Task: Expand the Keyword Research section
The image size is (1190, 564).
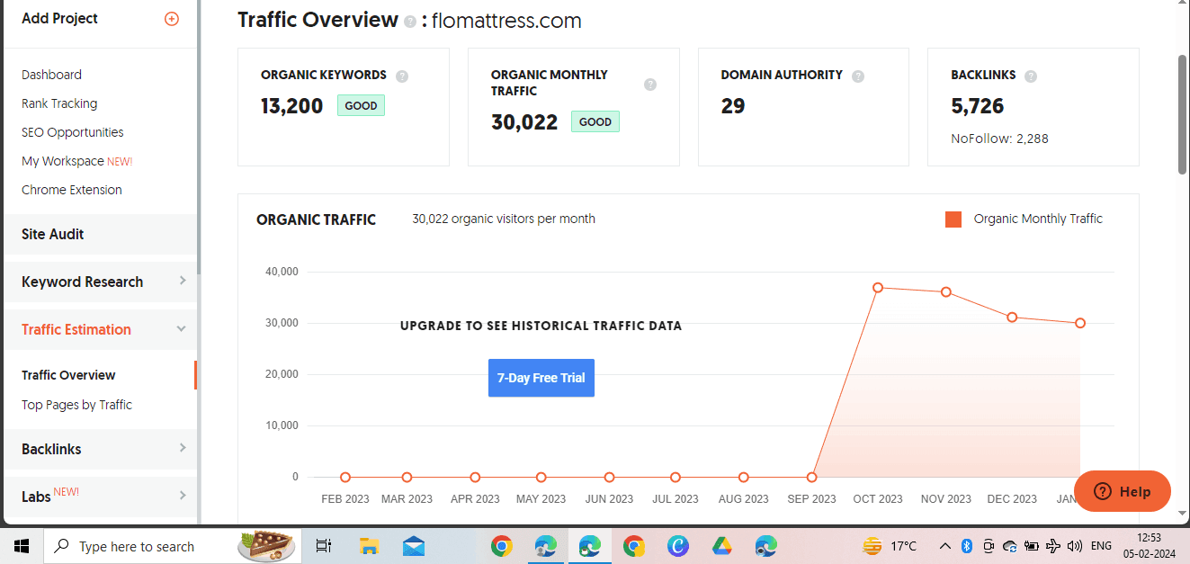Action: click(100, 282)
